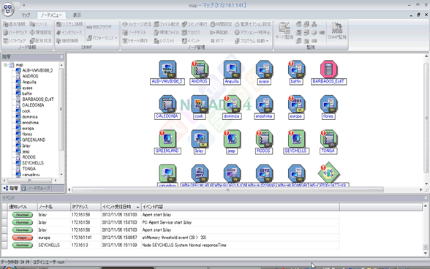Open the パフォーマンス dropdown in the SNMP group

click(102, 38)
